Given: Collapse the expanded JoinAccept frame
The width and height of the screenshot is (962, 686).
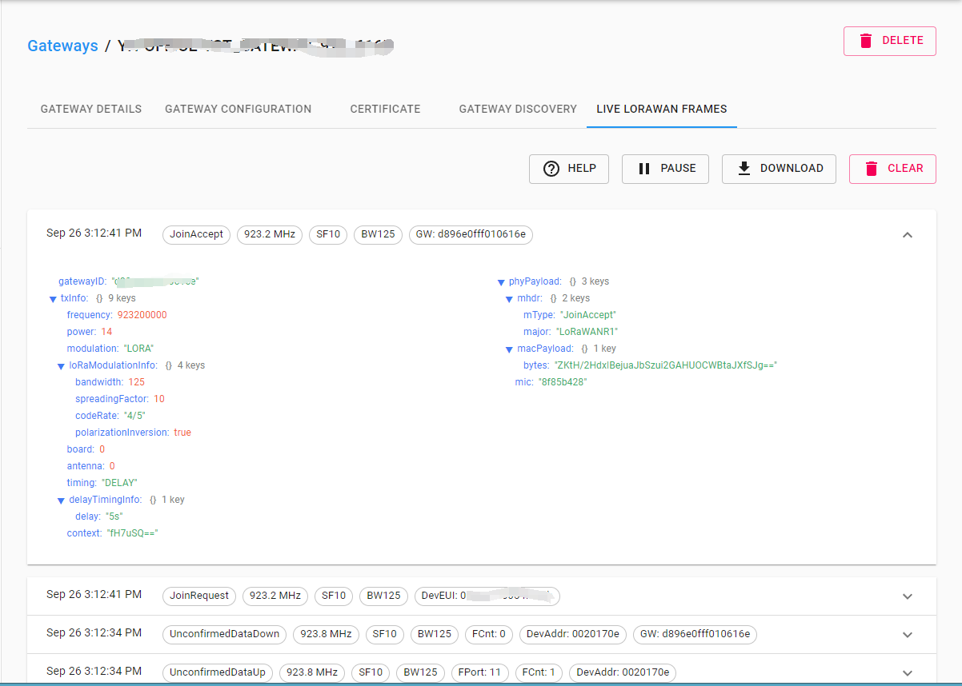Looking at the screenshot, I should pos(907,235).
